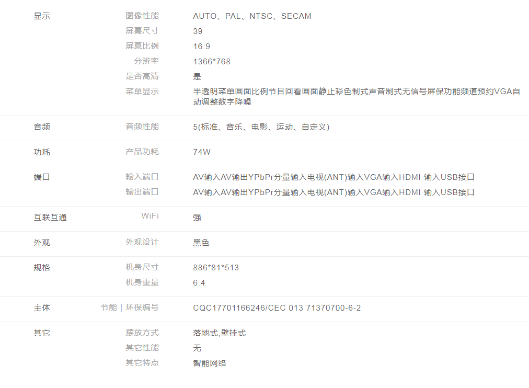Select the 886*81*513 body size value
The height and width of the screenshot is (388, 529).
(216, 268)
